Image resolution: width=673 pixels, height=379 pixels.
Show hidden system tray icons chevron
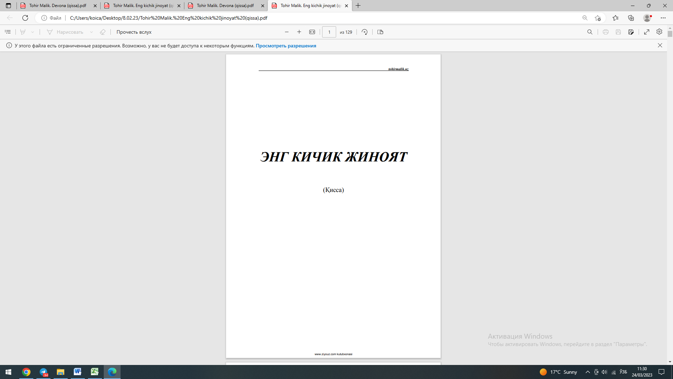pyautogui.click(x=588, y=372)
